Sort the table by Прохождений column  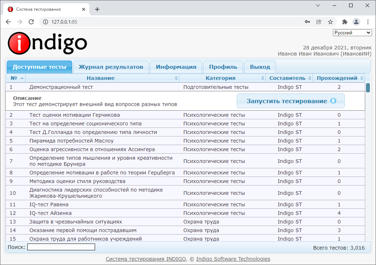point(339,78)
